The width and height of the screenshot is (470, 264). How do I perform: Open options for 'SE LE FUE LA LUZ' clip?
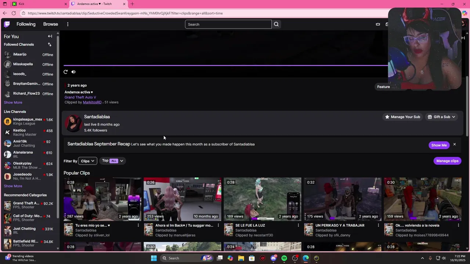(298, 225)
